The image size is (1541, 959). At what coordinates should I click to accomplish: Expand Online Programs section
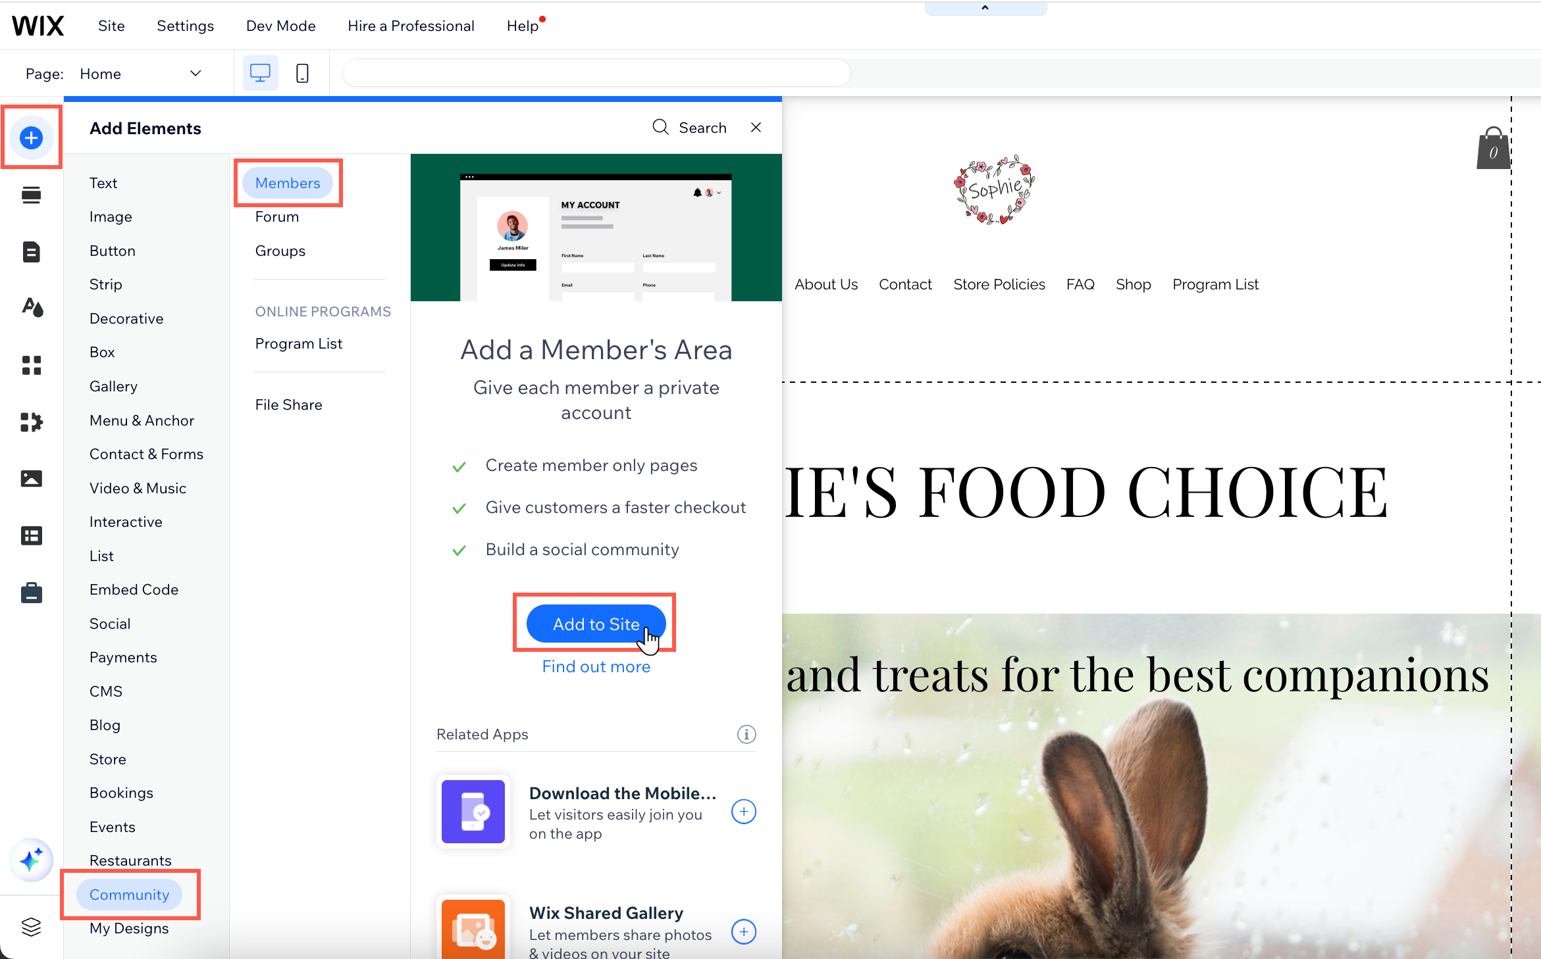tap(323, 312)
